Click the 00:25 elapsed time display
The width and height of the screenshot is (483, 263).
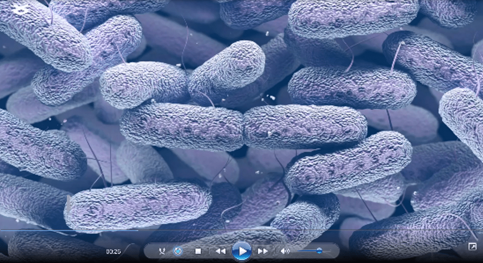[x=113, y=251]
